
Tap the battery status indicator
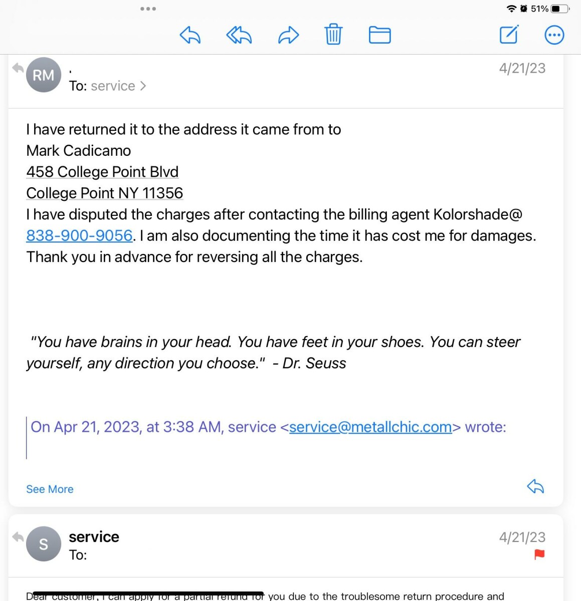click(559, 9)
